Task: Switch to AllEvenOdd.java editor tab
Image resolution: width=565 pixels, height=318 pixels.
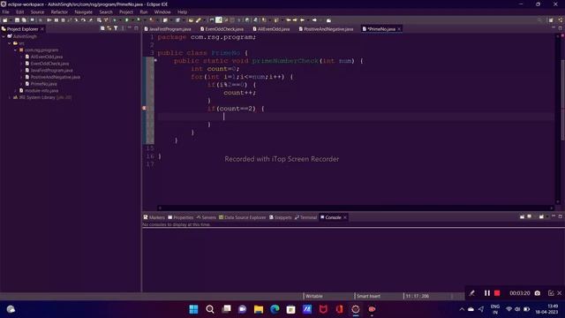Action: [271, 29]
